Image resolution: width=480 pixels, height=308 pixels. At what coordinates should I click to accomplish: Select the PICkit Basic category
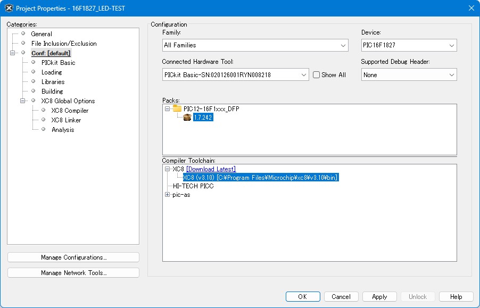point(58,63)
